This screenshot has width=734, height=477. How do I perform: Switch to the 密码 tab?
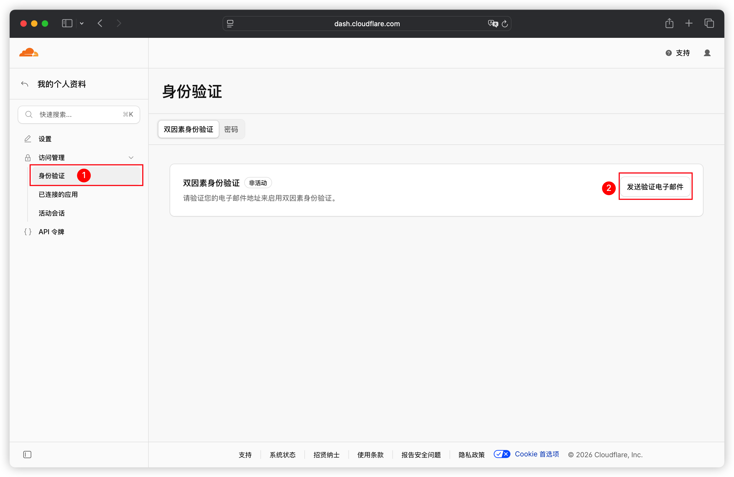point(231,129)
